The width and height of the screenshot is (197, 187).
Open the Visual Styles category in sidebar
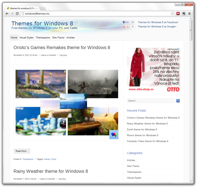coord(134,178)
